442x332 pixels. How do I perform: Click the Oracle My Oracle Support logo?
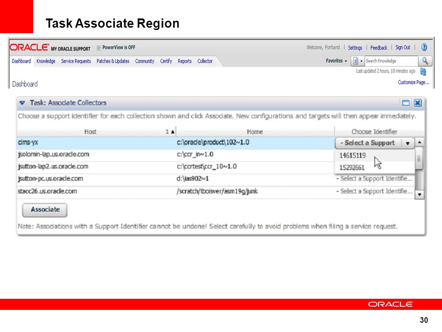point(50,47)
